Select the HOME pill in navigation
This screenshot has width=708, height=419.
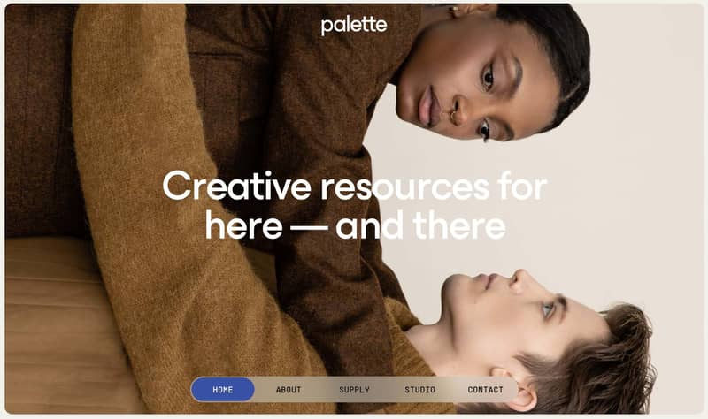(x=223, y=390)
